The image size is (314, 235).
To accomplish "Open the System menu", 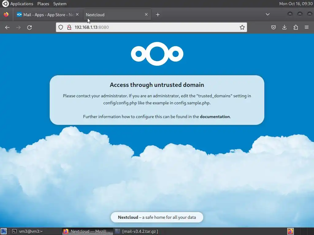I will coord(60,4).
